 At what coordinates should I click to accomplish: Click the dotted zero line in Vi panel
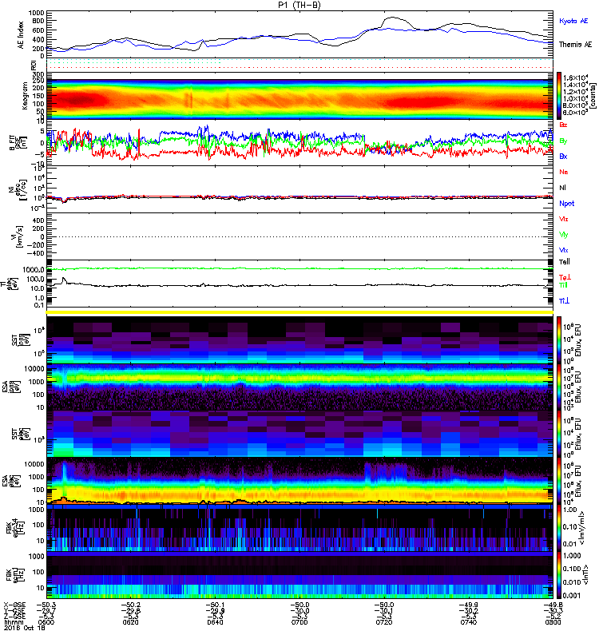tap(299, 236)
